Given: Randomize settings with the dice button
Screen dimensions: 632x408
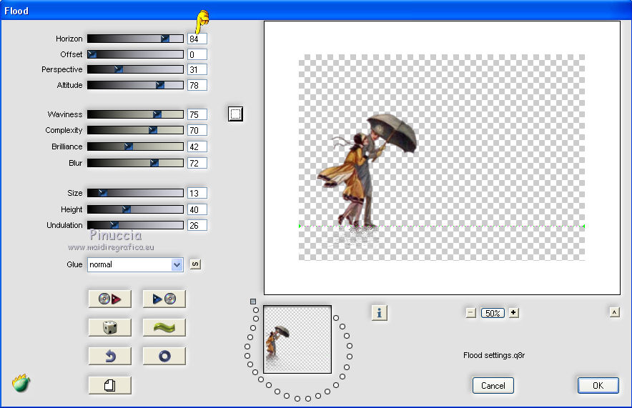Looking at the screenshot, I should point(109,327).
